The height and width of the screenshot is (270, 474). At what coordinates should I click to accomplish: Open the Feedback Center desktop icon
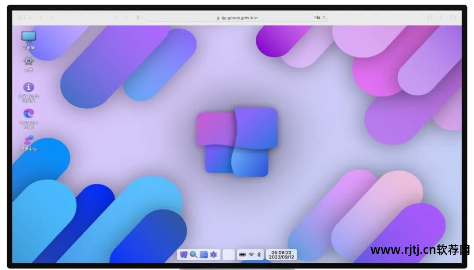tap(29, 143)
